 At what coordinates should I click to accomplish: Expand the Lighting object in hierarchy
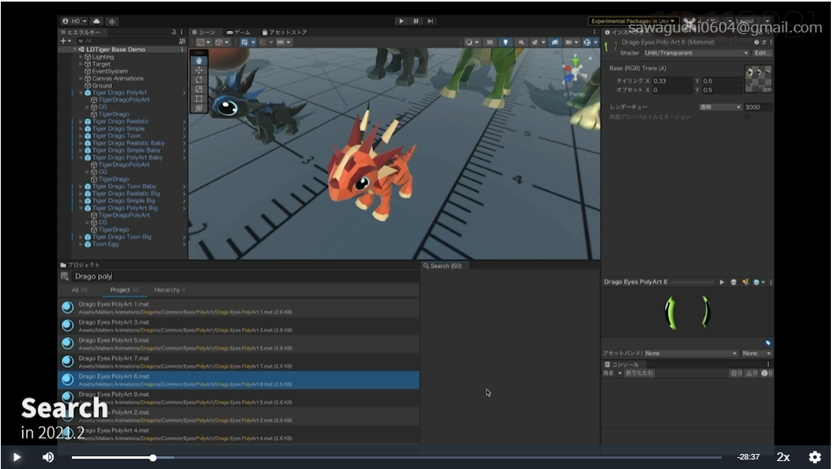[x=81, y=57]
